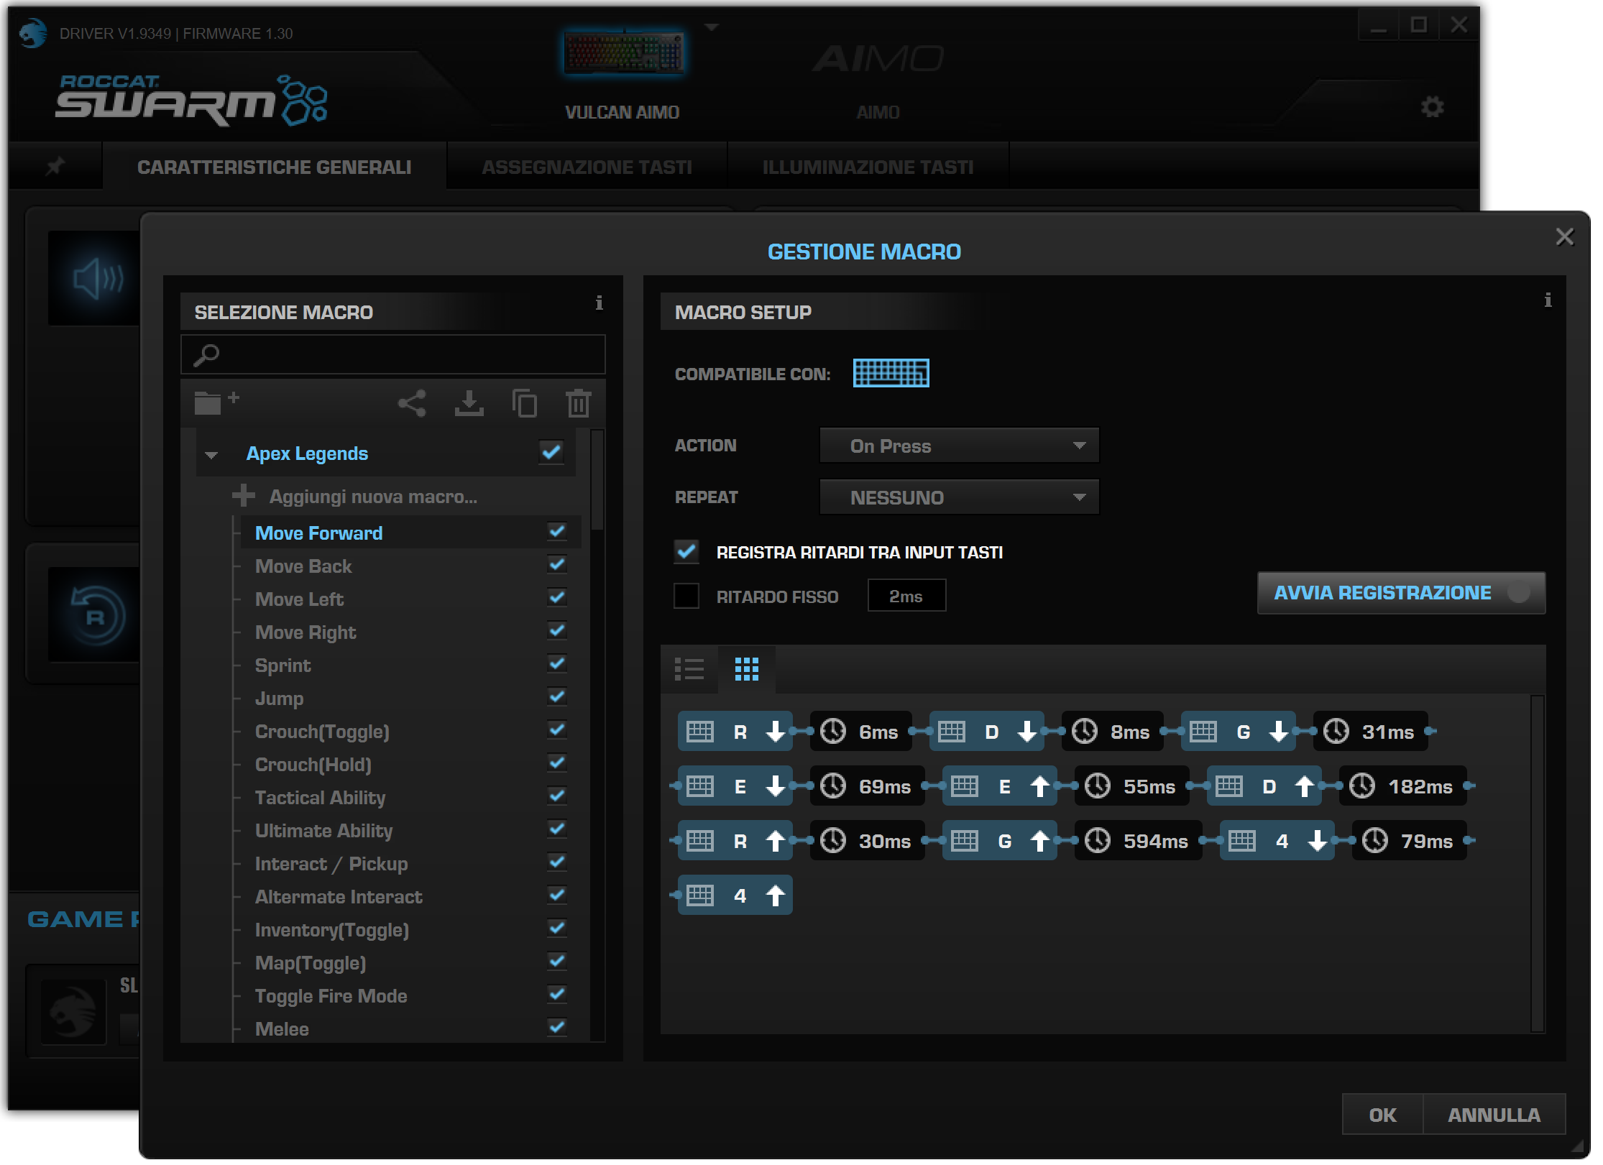Image resolution: width=1603 pixels, height=1165 pixels.
Task: Open the Caratteristiche Generali tab
Action: 275,167
